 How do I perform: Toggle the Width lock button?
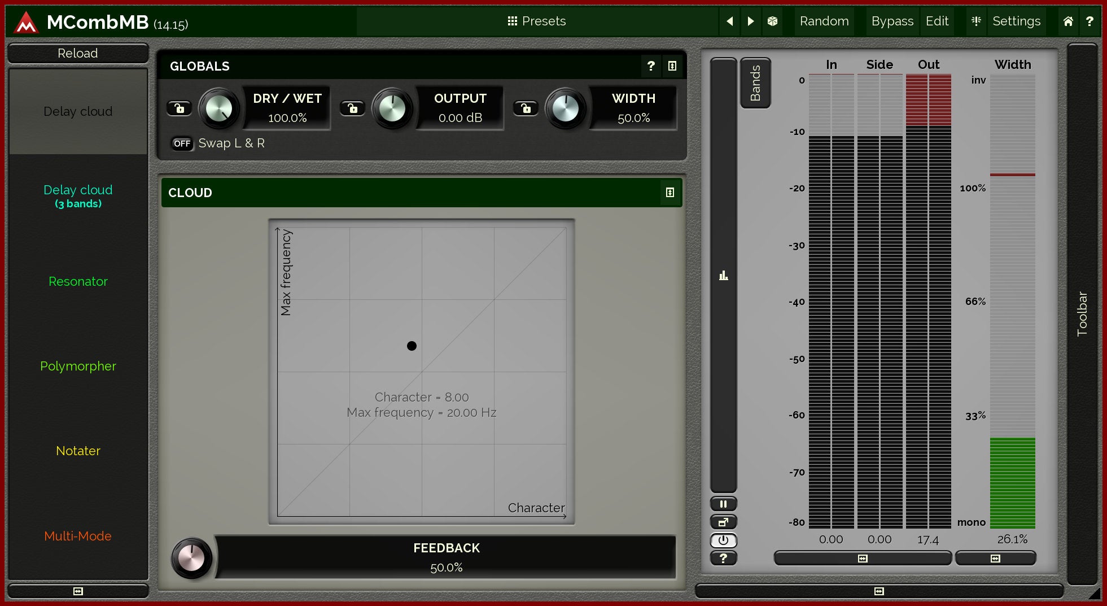point(526,108)
